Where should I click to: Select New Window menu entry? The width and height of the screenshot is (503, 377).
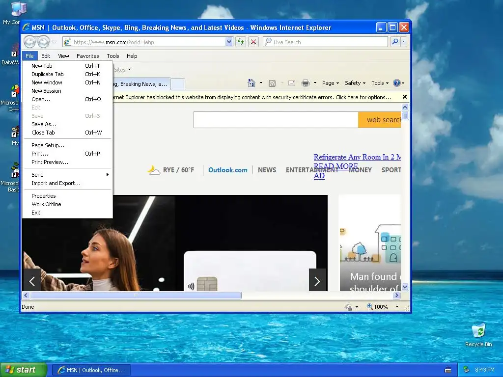(67, 82)
